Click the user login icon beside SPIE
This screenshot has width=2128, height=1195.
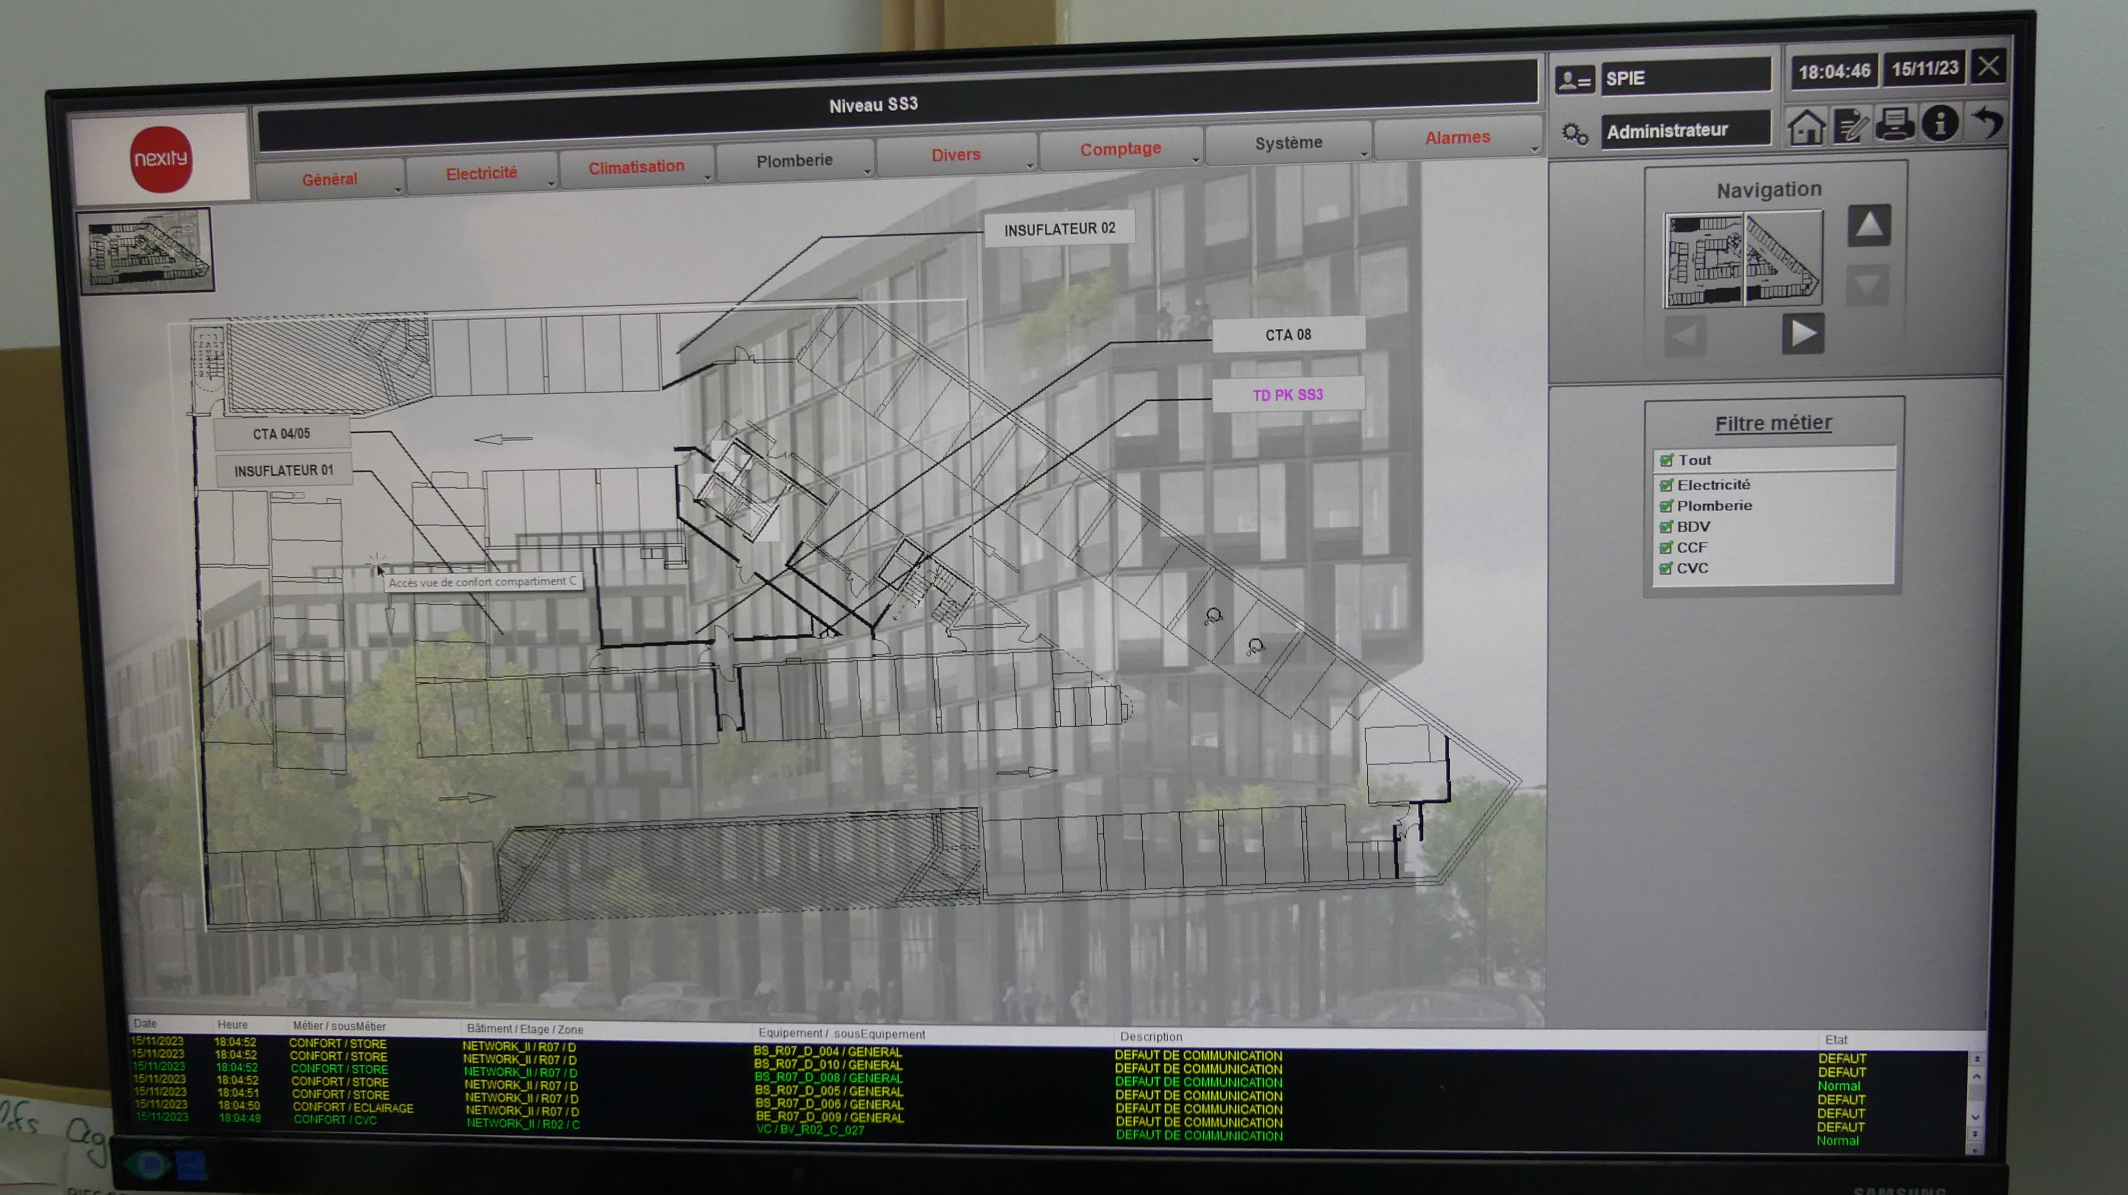click(1574, 81)
